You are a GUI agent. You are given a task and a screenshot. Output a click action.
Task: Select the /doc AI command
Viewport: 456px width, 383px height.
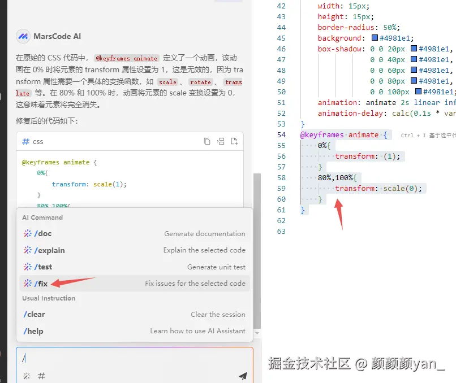[134, 234]
